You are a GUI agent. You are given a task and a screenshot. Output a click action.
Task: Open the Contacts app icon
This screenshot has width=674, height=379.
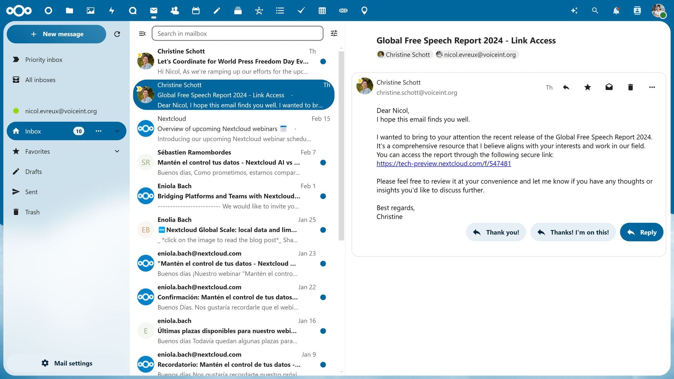[175, 11]
